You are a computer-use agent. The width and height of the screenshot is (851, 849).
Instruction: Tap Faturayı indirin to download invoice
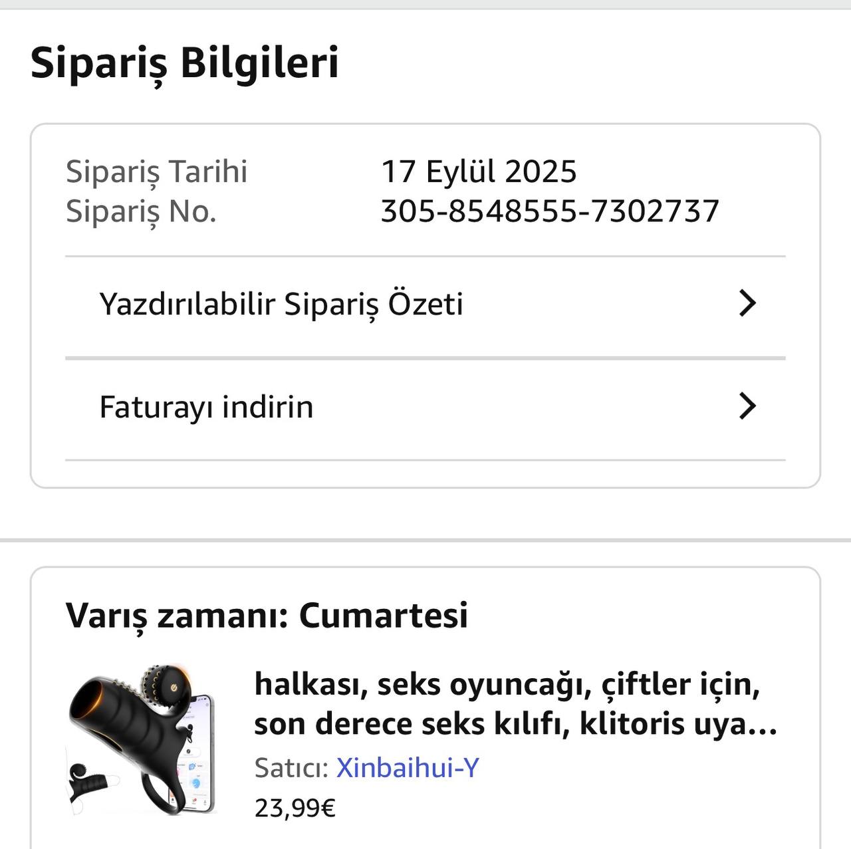(x=206, y=407)
